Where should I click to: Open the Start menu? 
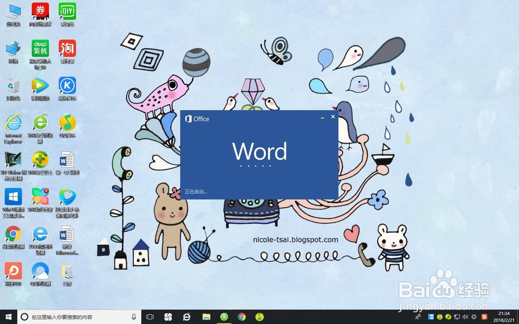[x=8, y=317]
